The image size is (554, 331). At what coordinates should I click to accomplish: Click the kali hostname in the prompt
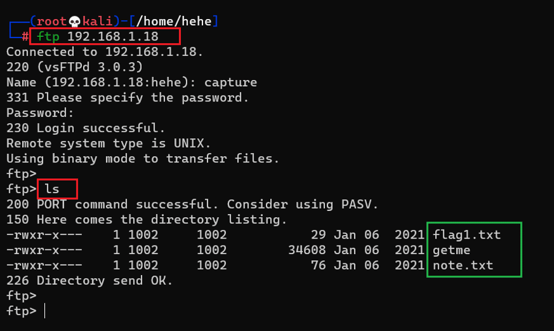pyautogui.click(x=98, y=22)
